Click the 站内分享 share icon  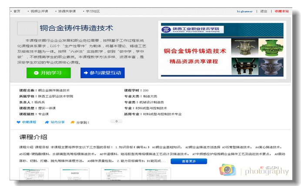(47, 122)
